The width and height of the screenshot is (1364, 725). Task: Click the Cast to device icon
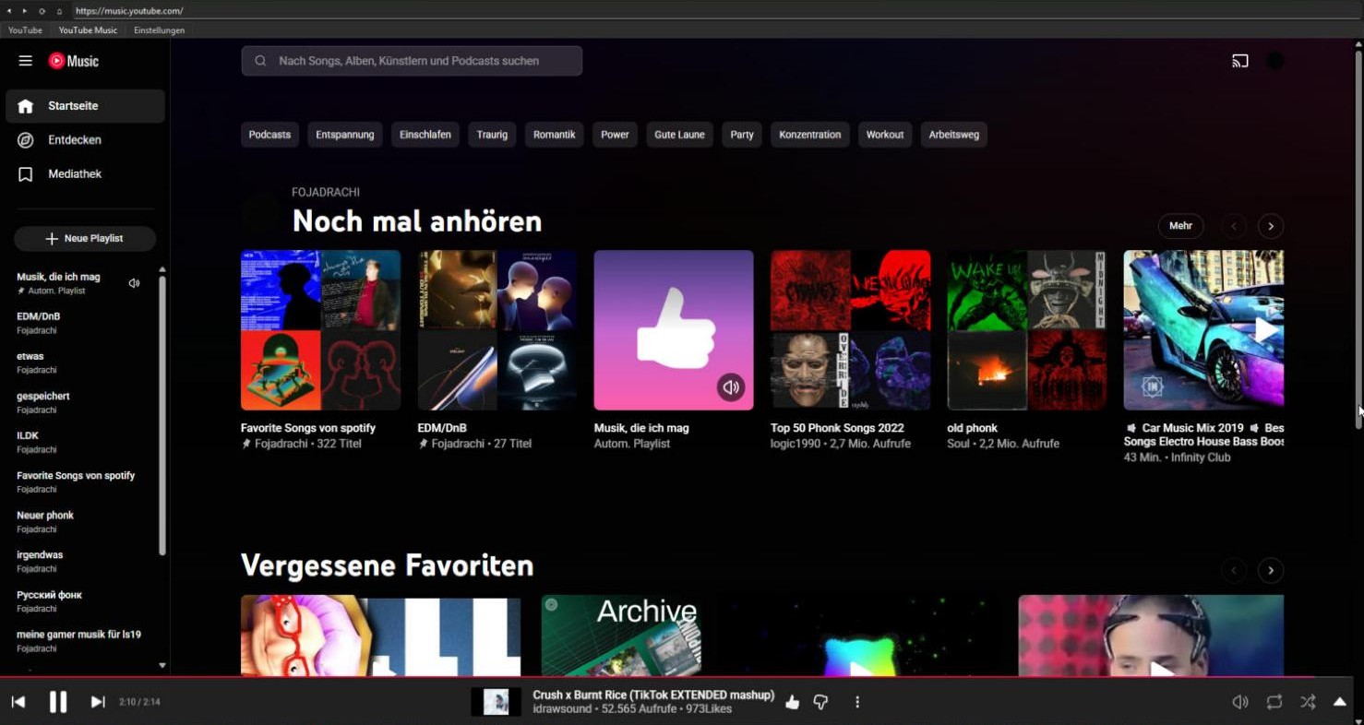(1240, 61)
